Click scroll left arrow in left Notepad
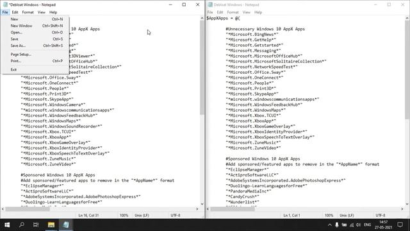The image size is (410, 231). pos(3,209)
